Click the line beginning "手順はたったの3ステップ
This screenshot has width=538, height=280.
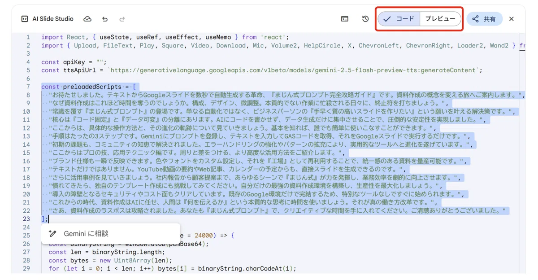tap(260, 136)
